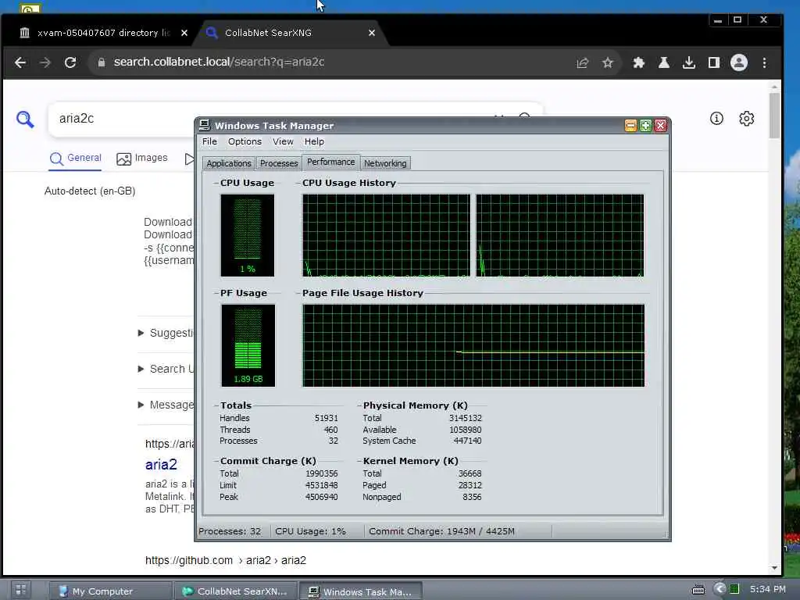Bookmark page with the star icon

[607, 62]
